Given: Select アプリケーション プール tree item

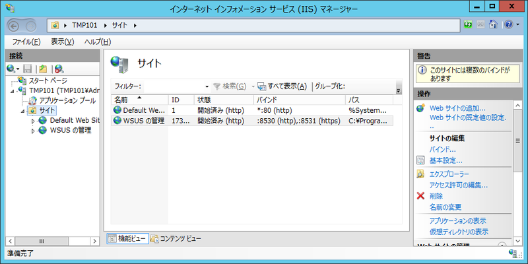Looking at the screenshot, I should pos(67,100).
